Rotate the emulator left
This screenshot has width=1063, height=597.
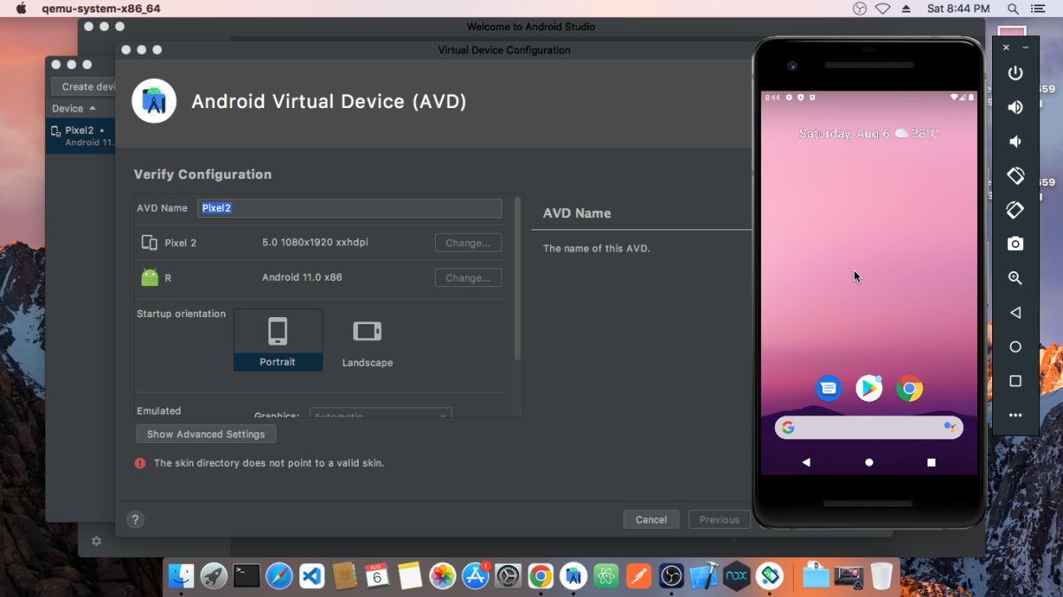pyautogui.click(x=1015, y=175)
